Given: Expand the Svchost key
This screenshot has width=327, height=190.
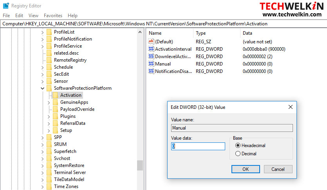Looking at the screenshot, I should (x=43, y=159).
